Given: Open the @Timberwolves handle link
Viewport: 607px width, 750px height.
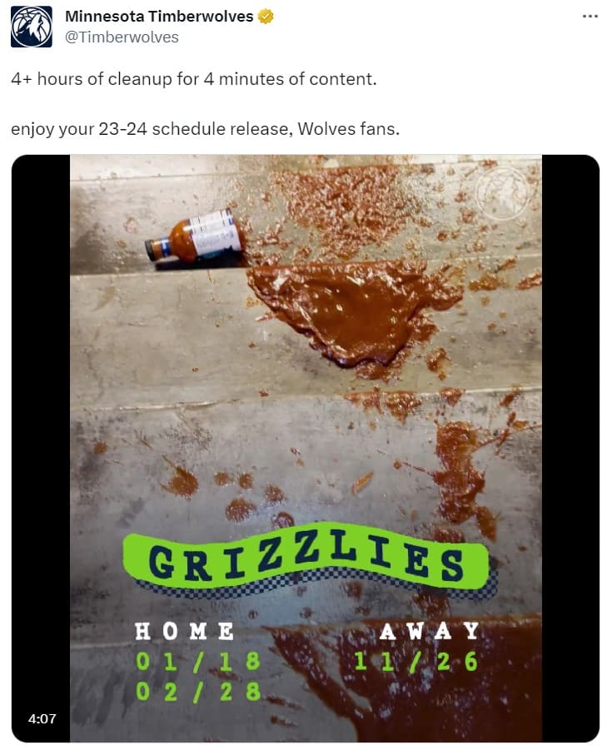Looking at the screenshot, I should 122,37.
